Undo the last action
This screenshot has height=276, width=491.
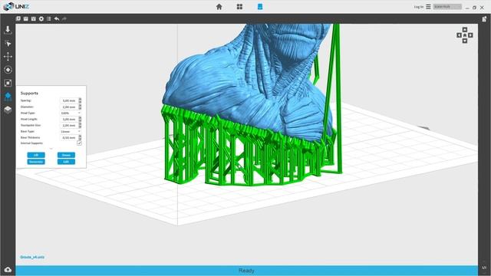coord(56,18)
